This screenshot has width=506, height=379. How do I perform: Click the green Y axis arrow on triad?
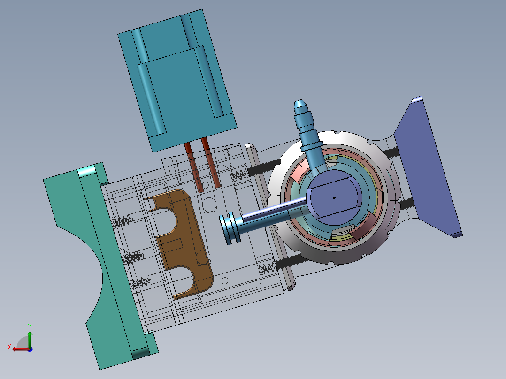click(x=30, y=339)
